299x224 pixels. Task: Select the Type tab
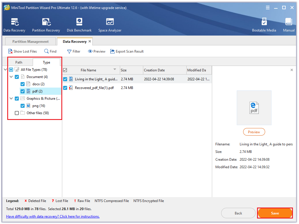pos(46,62)
